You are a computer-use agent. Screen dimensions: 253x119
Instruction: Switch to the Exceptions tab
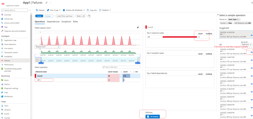click(x=66, y=22)
